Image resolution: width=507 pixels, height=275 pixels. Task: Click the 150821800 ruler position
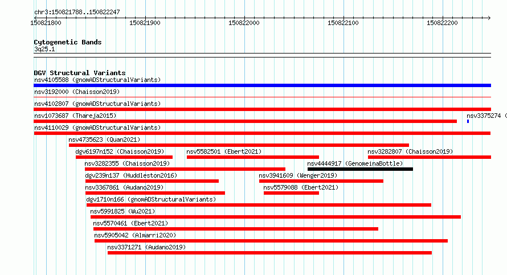click(46, 23)
